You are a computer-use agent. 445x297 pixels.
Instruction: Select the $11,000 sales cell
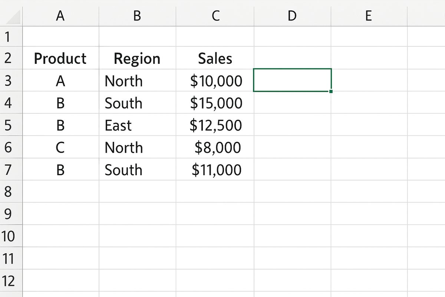tap(215, 169)
